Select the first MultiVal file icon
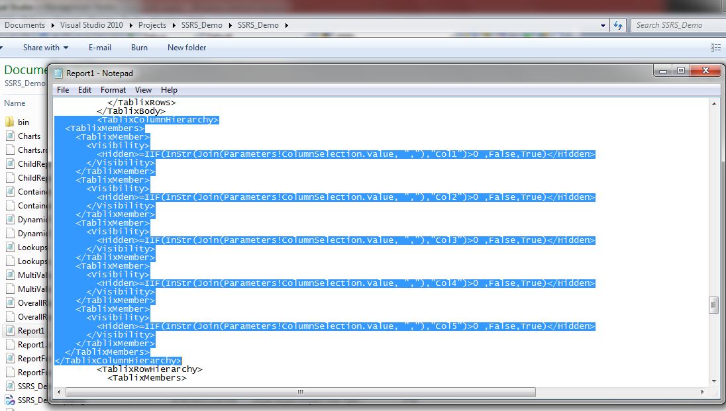Screen dimensions: 726x411 click(x=10, y=275)
